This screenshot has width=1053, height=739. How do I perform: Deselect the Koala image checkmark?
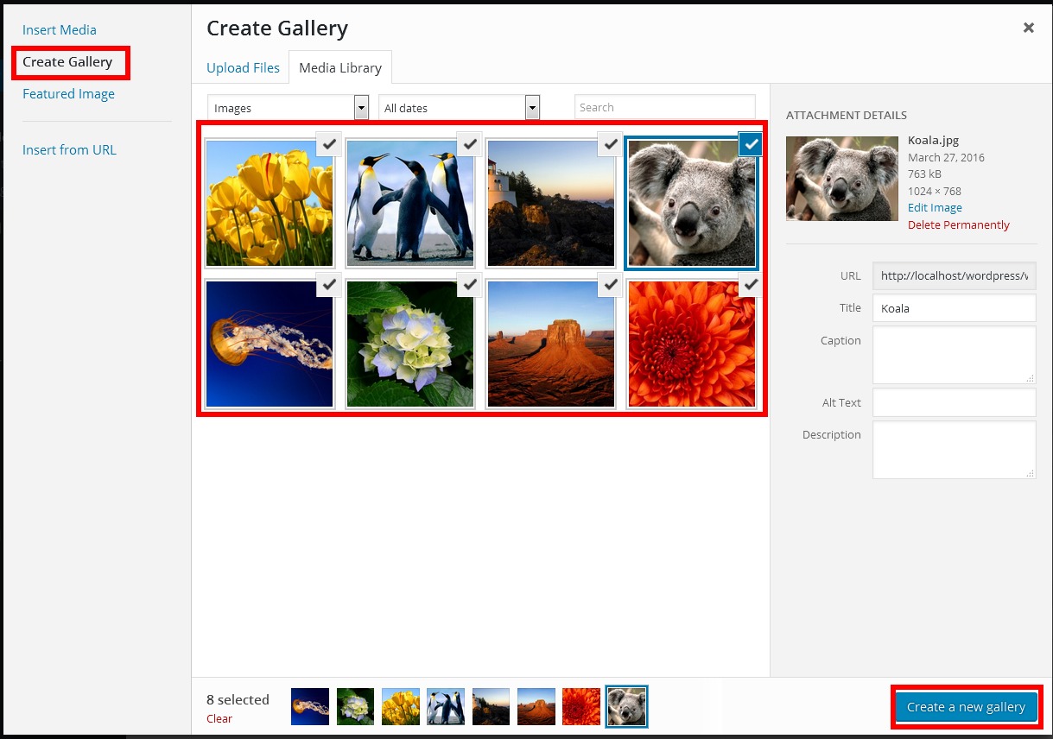tap(750, 144)
